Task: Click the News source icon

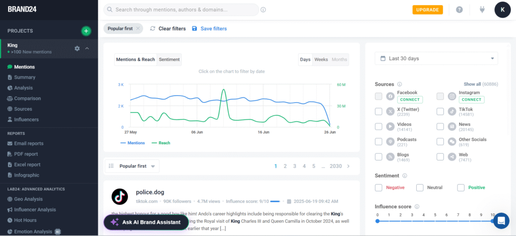Action: pos(452,126)
